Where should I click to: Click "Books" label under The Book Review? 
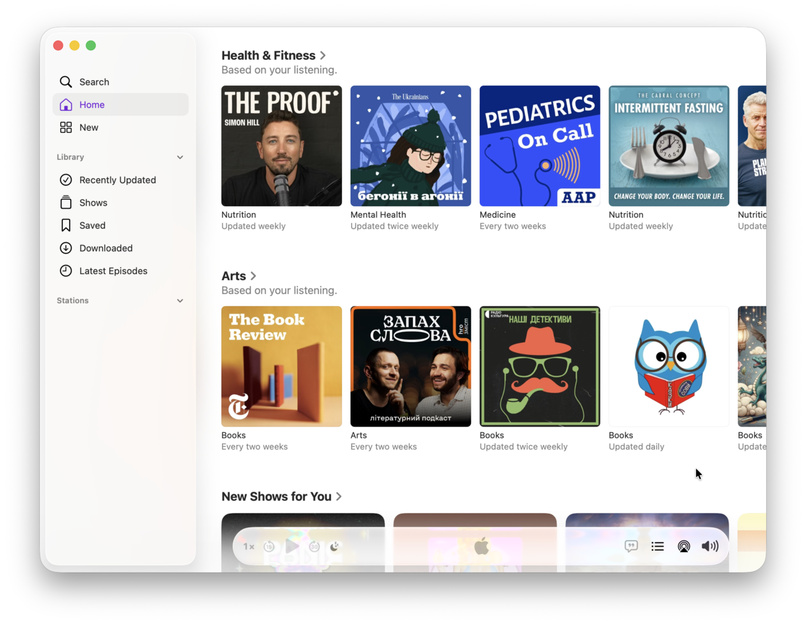tap(233, 435)
